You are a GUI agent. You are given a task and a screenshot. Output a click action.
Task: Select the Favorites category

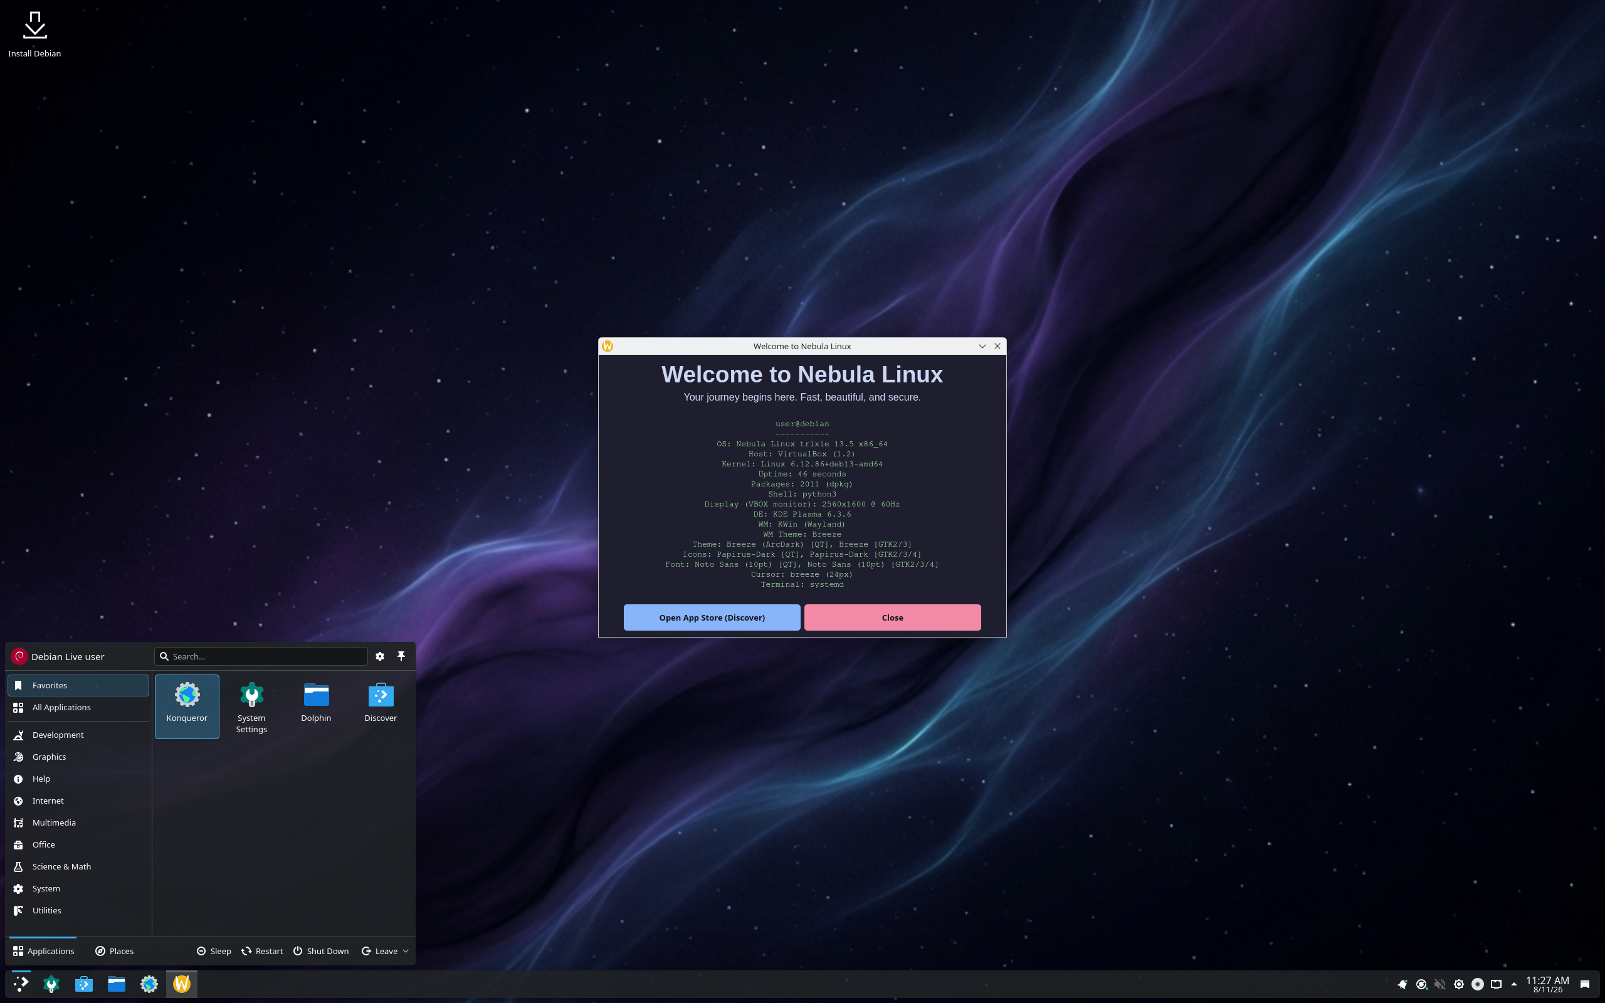point(78,685)
